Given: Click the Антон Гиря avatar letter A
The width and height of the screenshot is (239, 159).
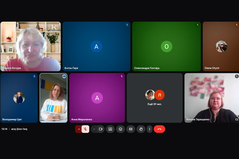Looking at the screenshot, I should click(96, 46).
